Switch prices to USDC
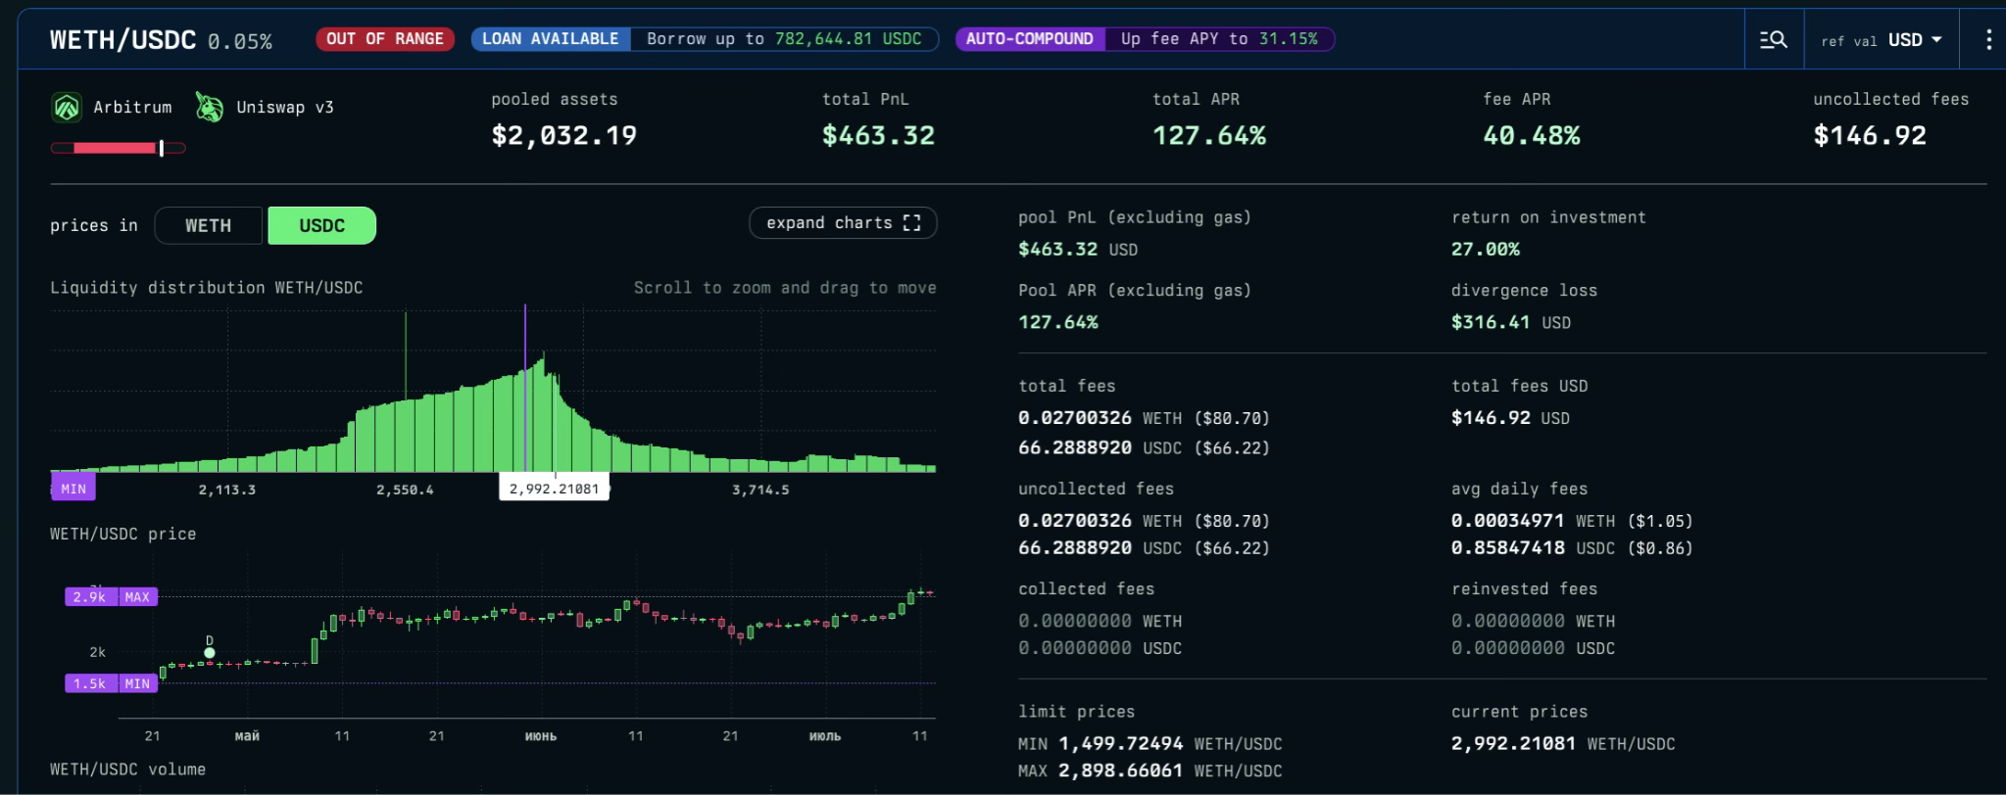This screenshot has width=2006, height=795. (x=321, y=226)
